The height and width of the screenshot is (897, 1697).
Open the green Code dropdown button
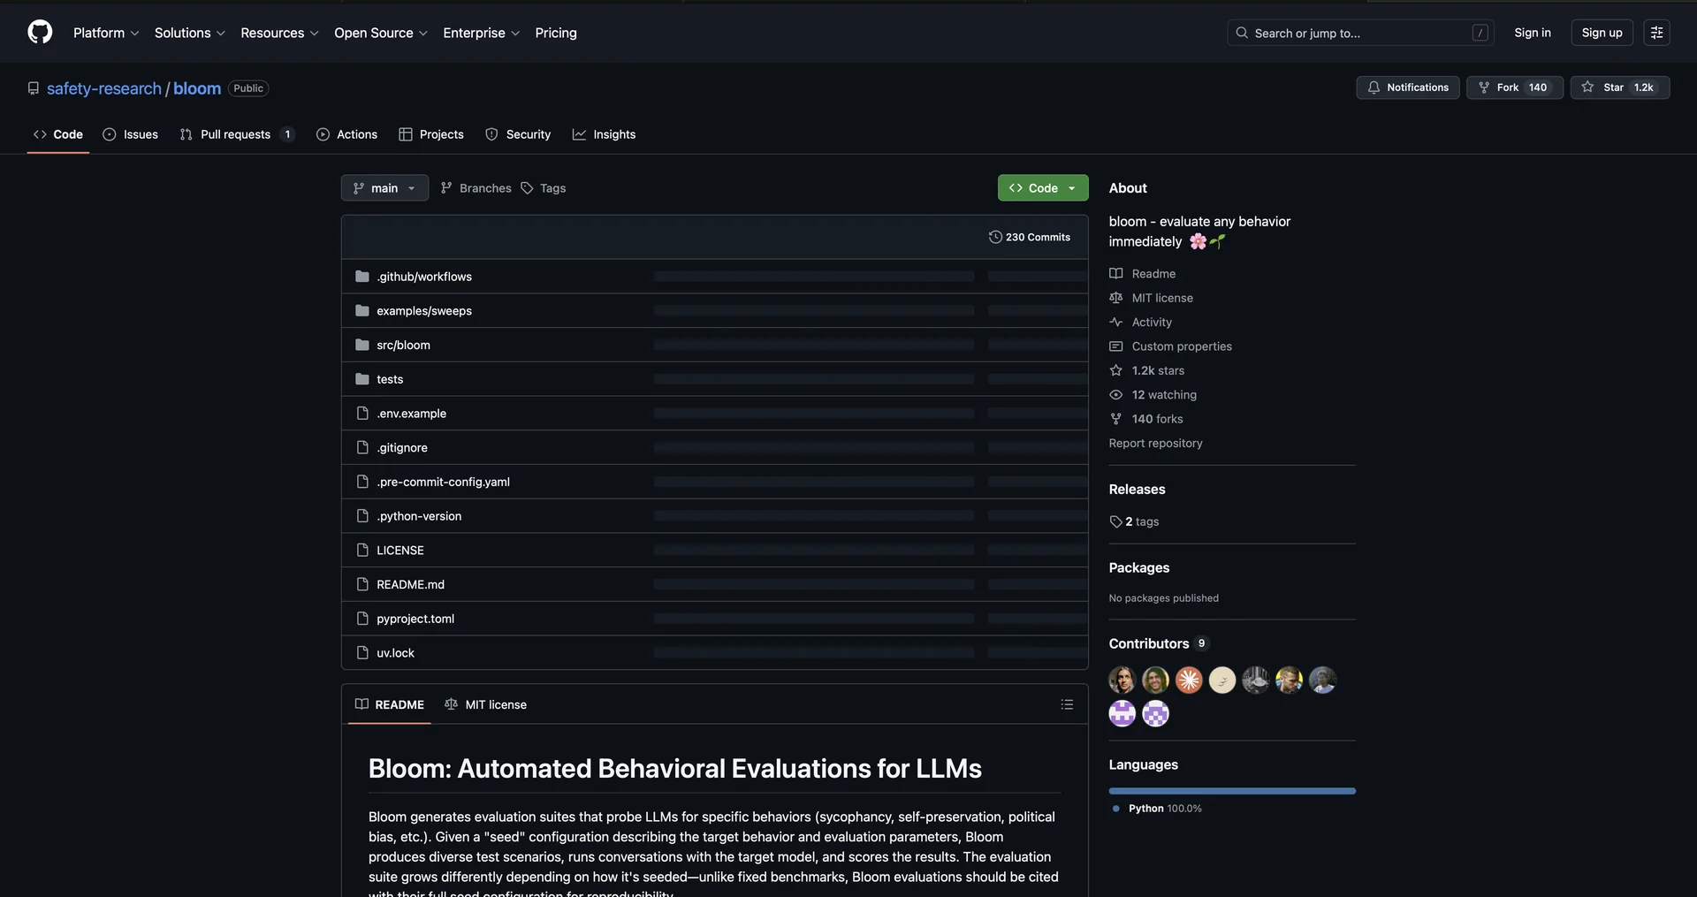tap(1043, 188)
